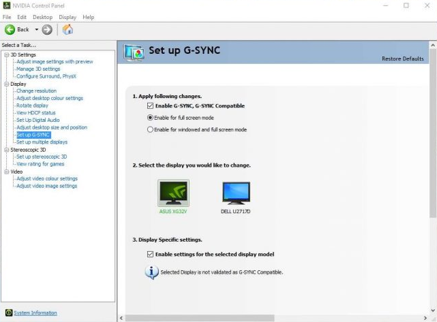Click the green Back arrow icon
The height and width of the screenshot is (322, 437).
coord(10,29)
